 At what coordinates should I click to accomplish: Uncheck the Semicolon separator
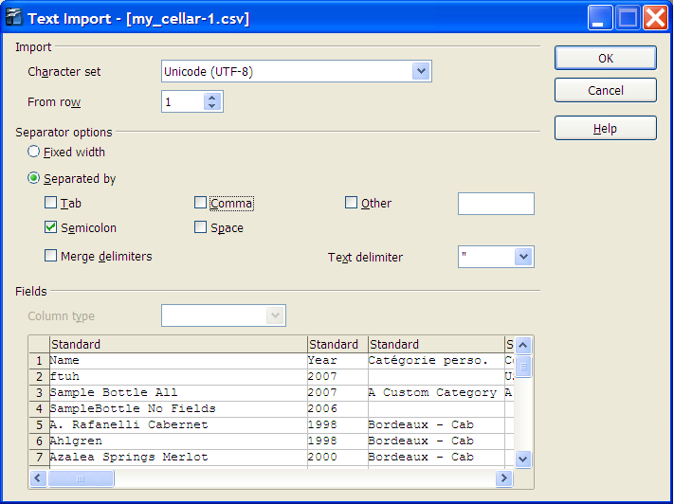pyautogui.click(x=51, y=226)
